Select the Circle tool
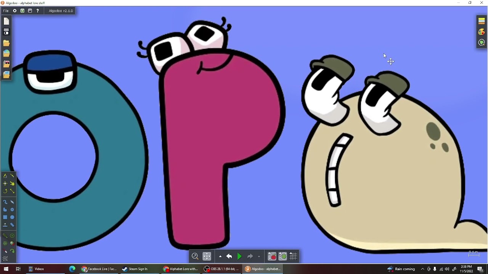 12,217
